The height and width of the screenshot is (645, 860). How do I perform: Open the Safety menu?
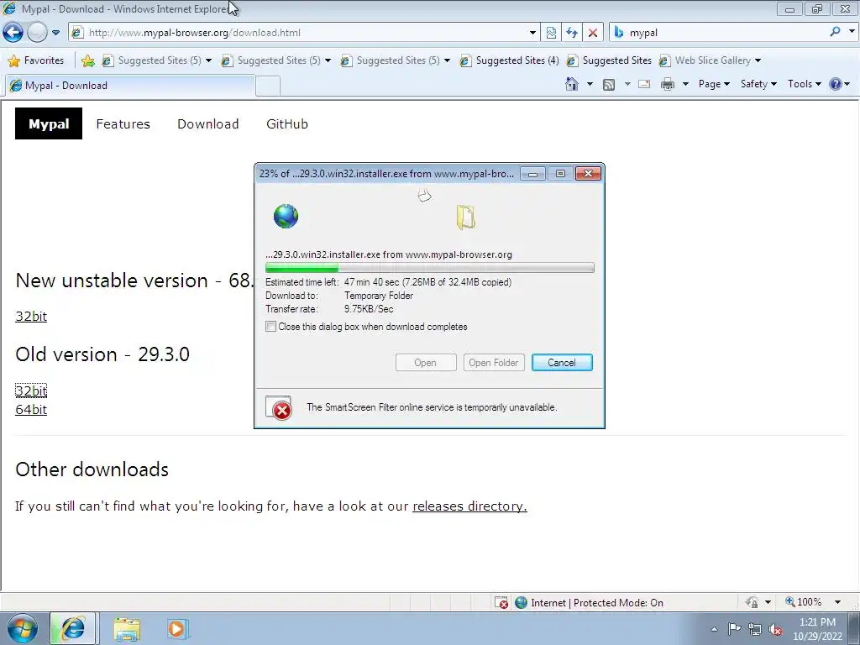tap(758, 84)
